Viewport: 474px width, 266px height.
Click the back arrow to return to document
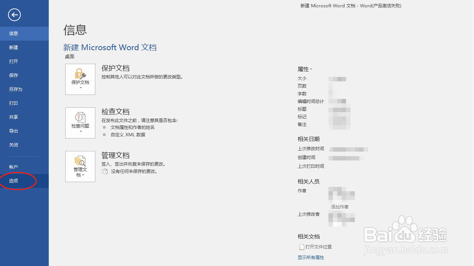point(15,15)
